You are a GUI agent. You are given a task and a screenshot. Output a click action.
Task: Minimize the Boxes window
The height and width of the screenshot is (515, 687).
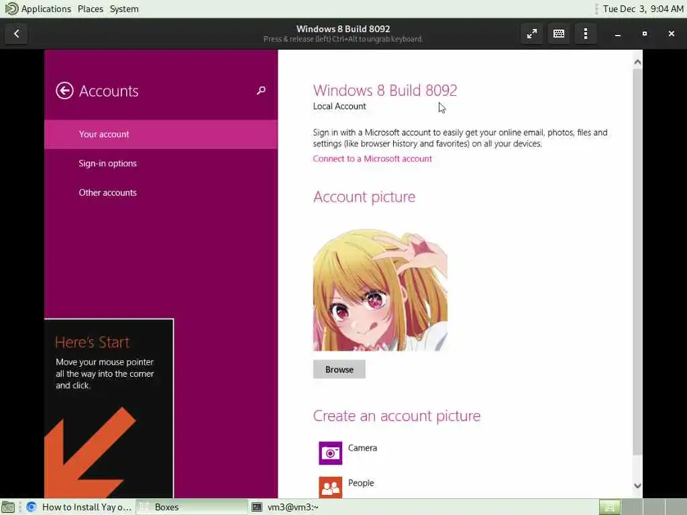[618, 34]
